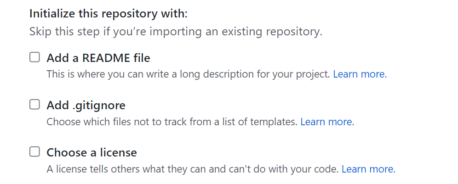The height and width of the screenshot is (184, 458).
Task: Open Learn more link for .gitignore templates
Action: [327, 122]
